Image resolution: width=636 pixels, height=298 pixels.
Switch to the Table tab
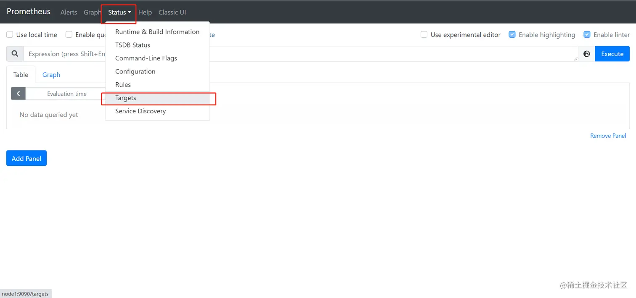(21, 75)
